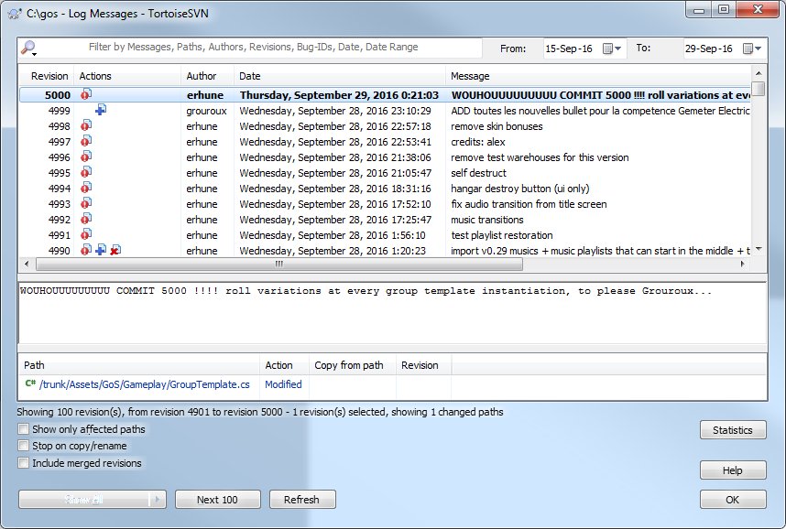
Task: Click the horizontal scrollbar thumb of log list
Action: pos(279,264)
